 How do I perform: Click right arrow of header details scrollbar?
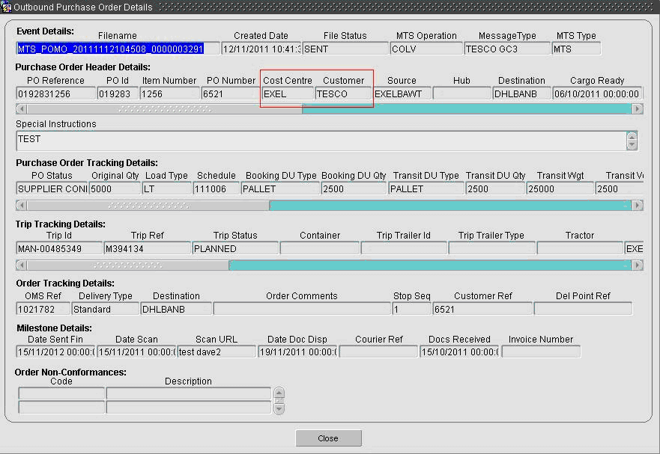click(638, 109)
